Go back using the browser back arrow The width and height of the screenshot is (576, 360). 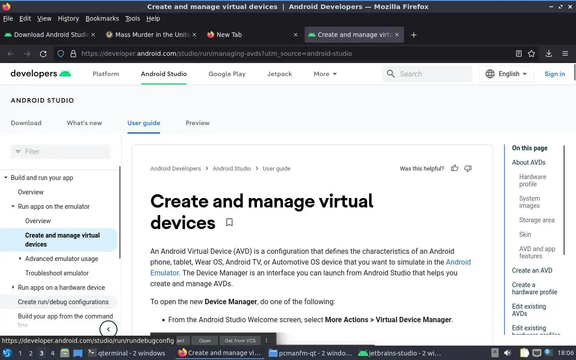tap(11, 54)
